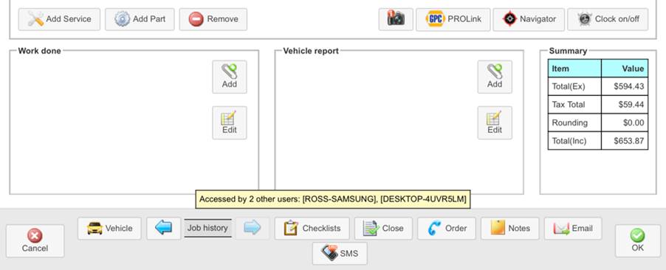Open Checklists
Viewport: 666px width, 270px height.
(312, 229)
